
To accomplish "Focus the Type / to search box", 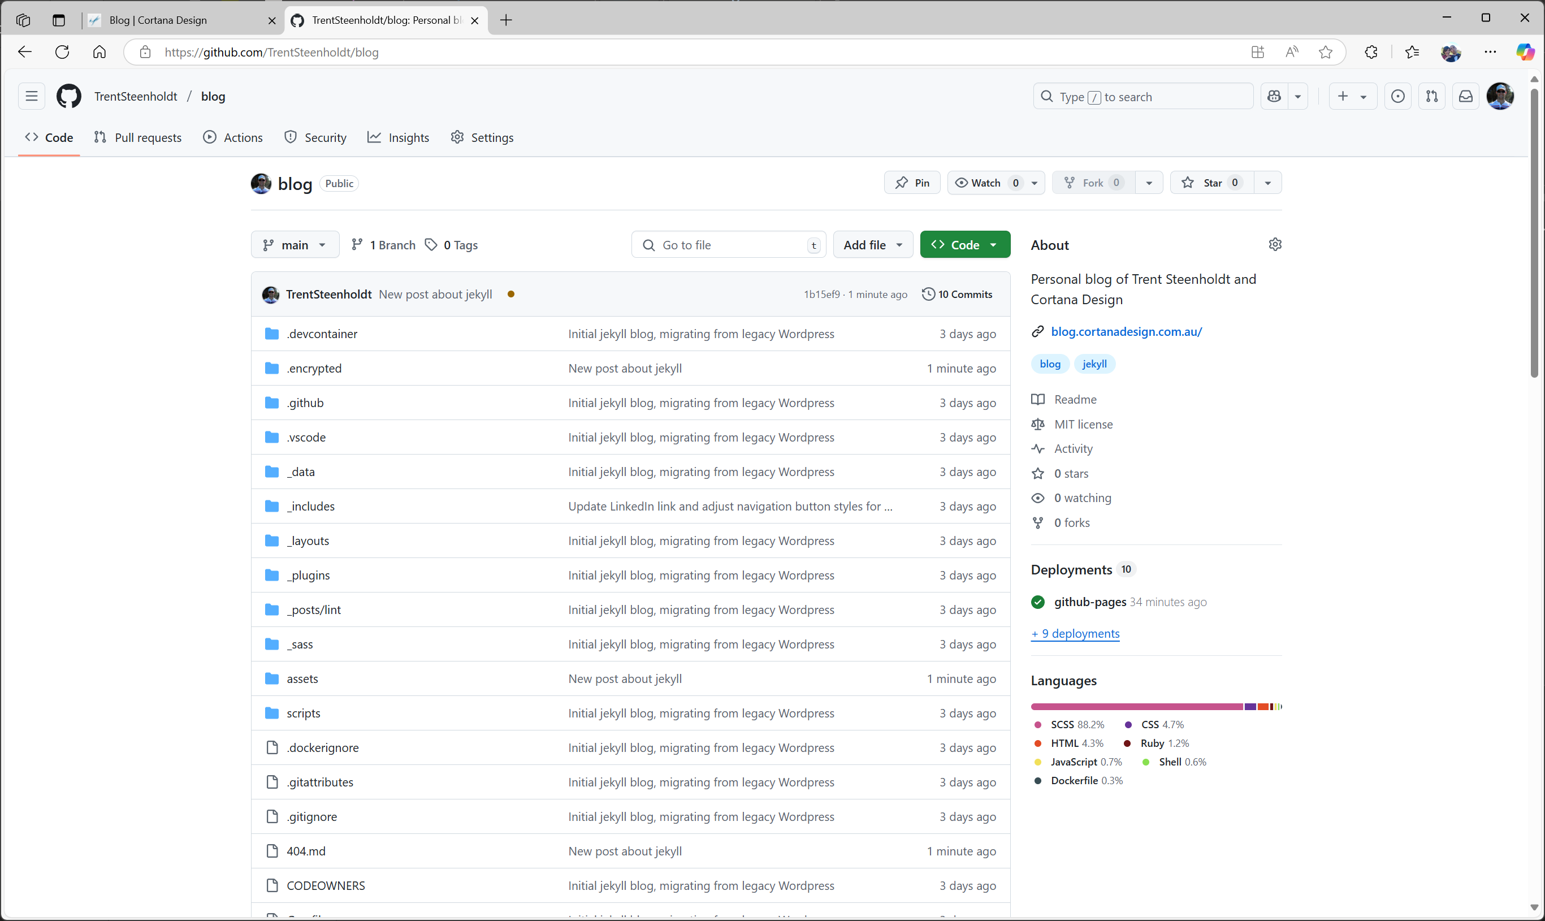I will pyautogui.click(x=1143, y=96).
